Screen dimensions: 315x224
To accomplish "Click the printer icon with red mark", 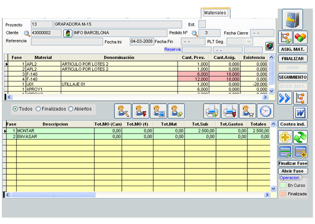I will (x=230, y=111).
